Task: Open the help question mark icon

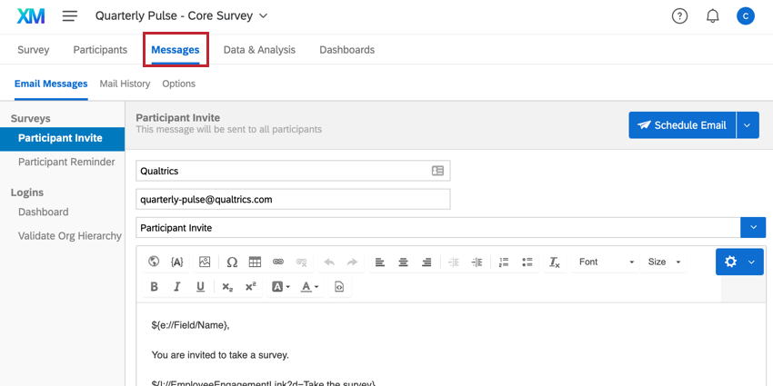Action: tap(679, 16)
